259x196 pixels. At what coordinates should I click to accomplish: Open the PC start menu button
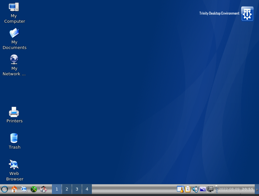(x=5, y=189)
